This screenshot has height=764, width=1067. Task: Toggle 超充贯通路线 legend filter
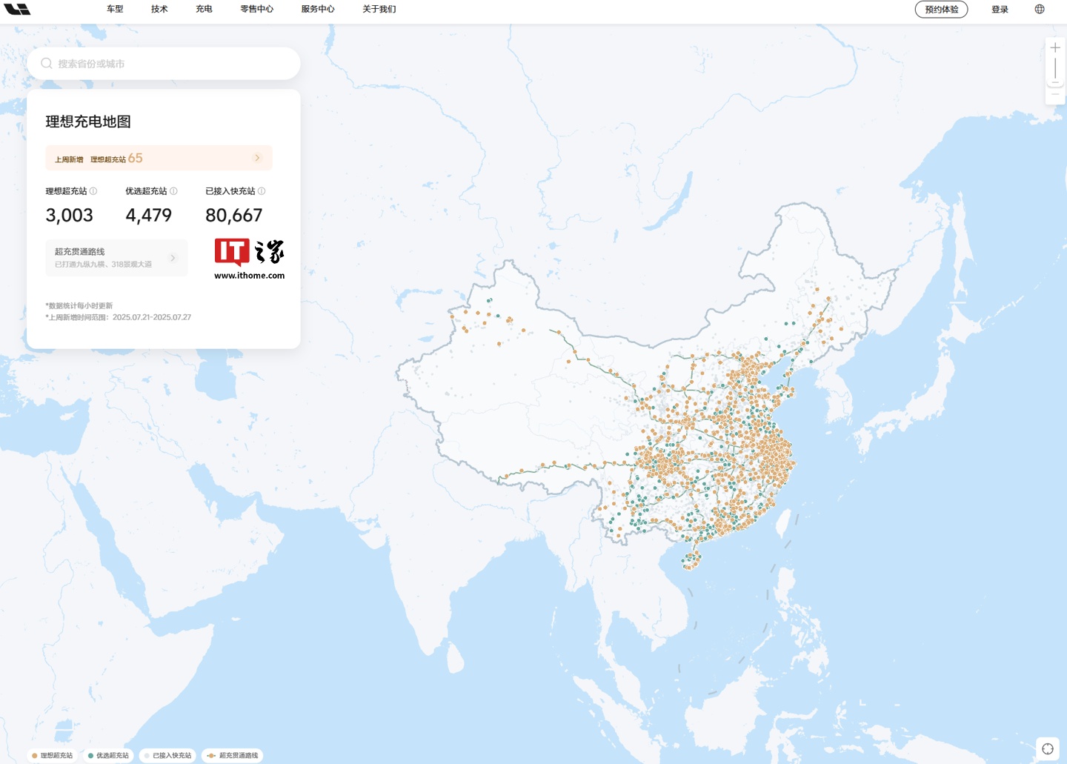pos(233,755)
